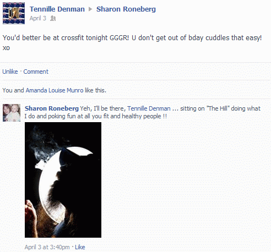Click Comment under the post

coord(36,72)
